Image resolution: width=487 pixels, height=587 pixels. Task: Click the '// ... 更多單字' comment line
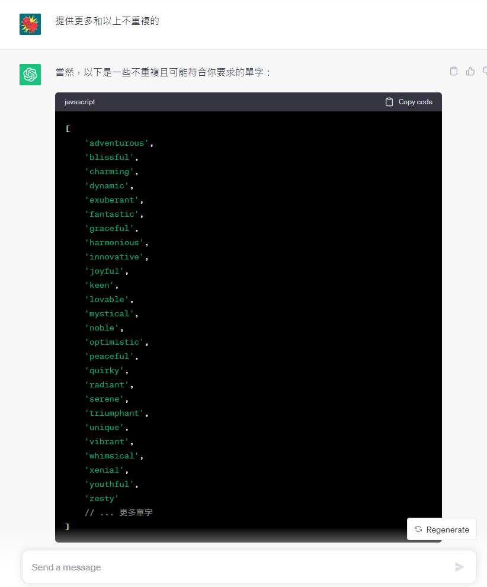click(x=118, y=512)
